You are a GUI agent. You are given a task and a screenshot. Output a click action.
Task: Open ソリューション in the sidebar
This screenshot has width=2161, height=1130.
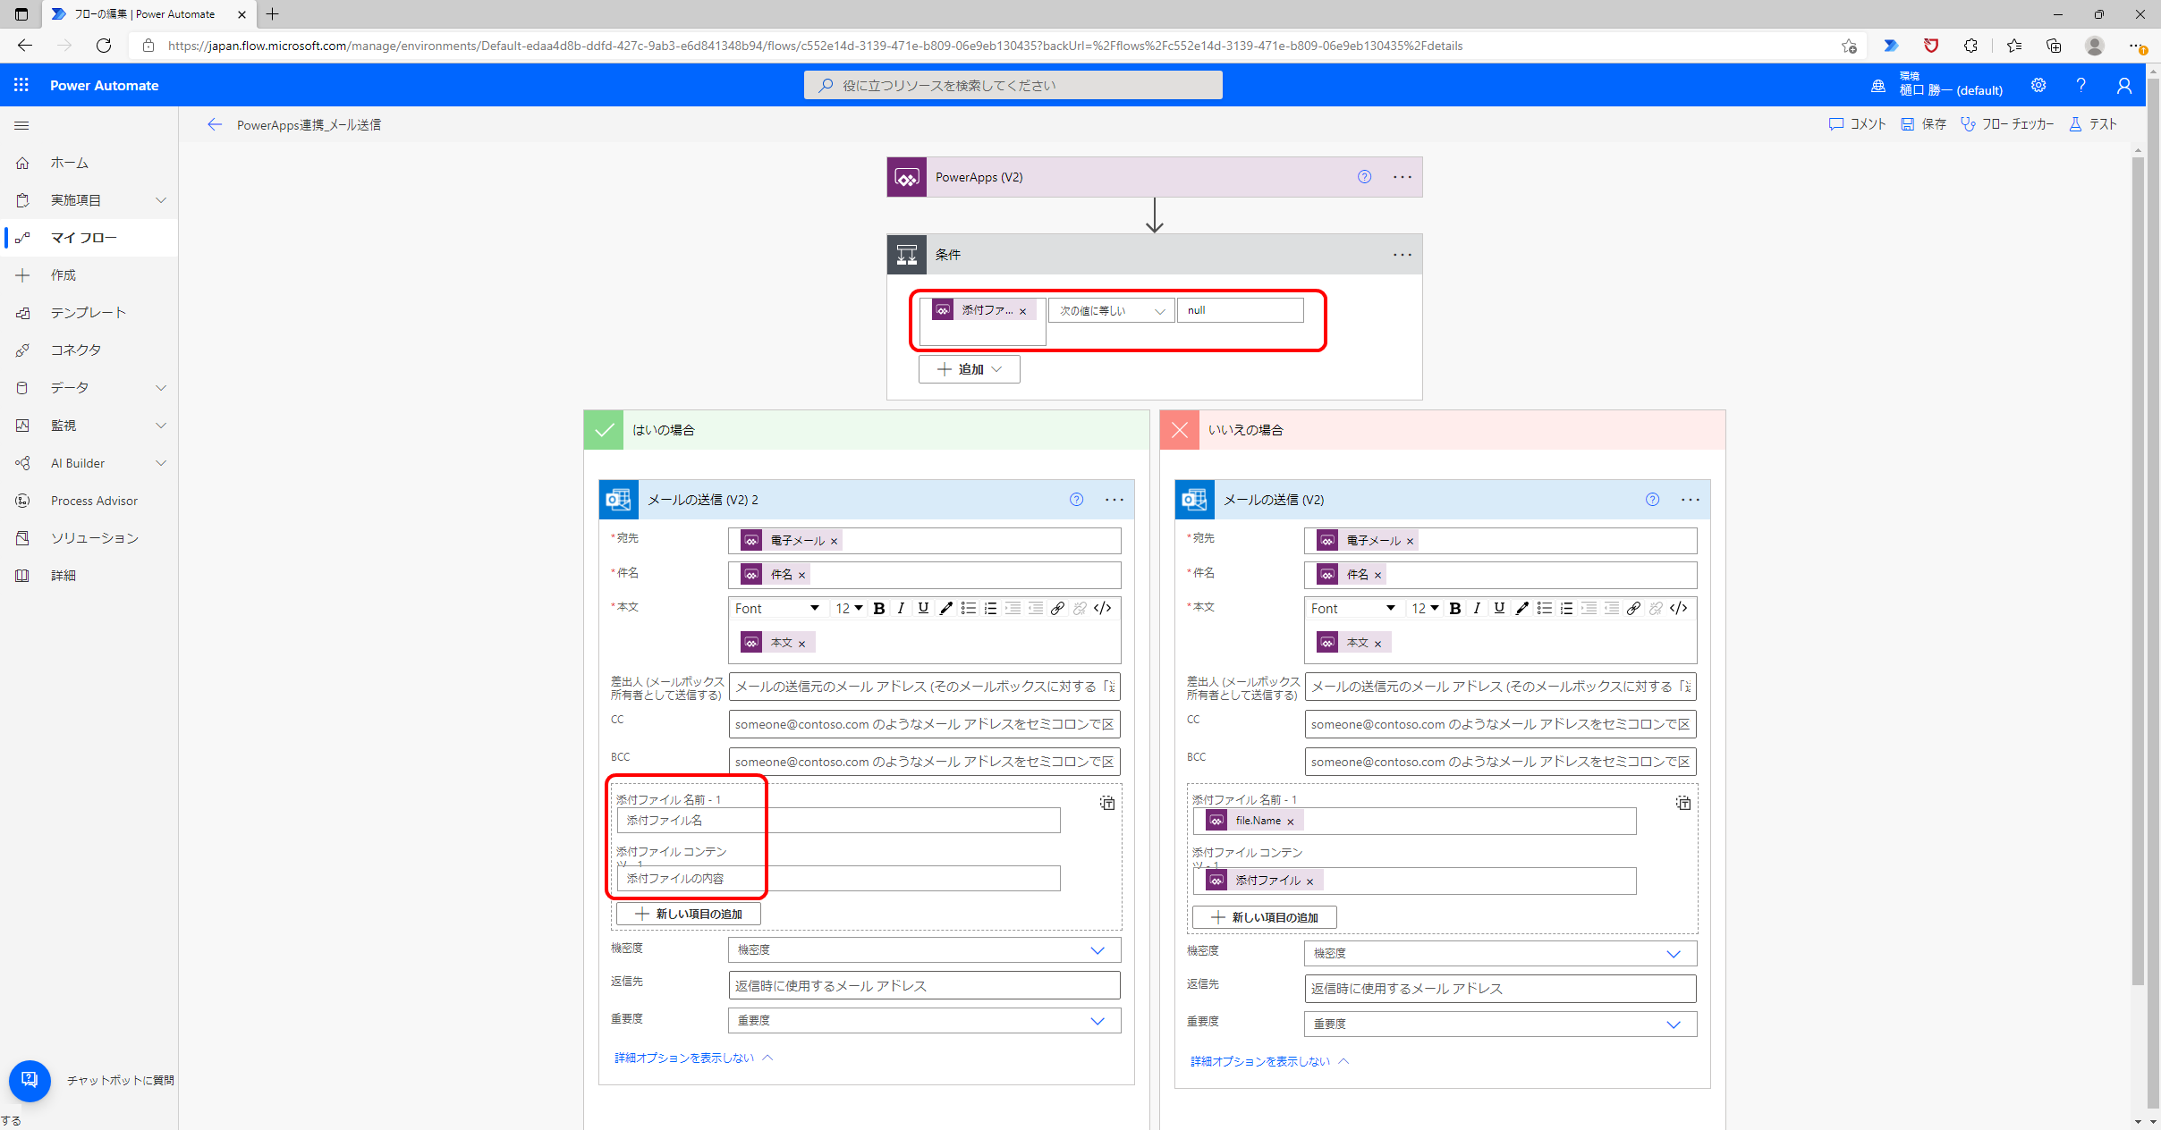point(89,538)
